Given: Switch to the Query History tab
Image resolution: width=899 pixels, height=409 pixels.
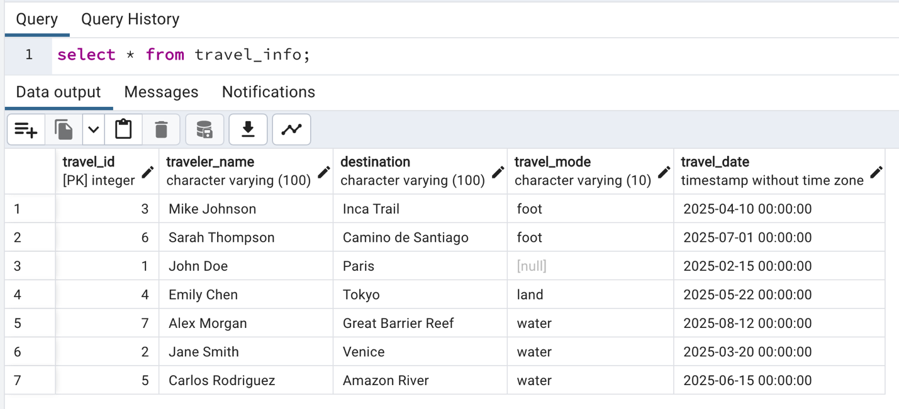Looking at the screenshot, I should pyautogui.click(x=130, y=19).
